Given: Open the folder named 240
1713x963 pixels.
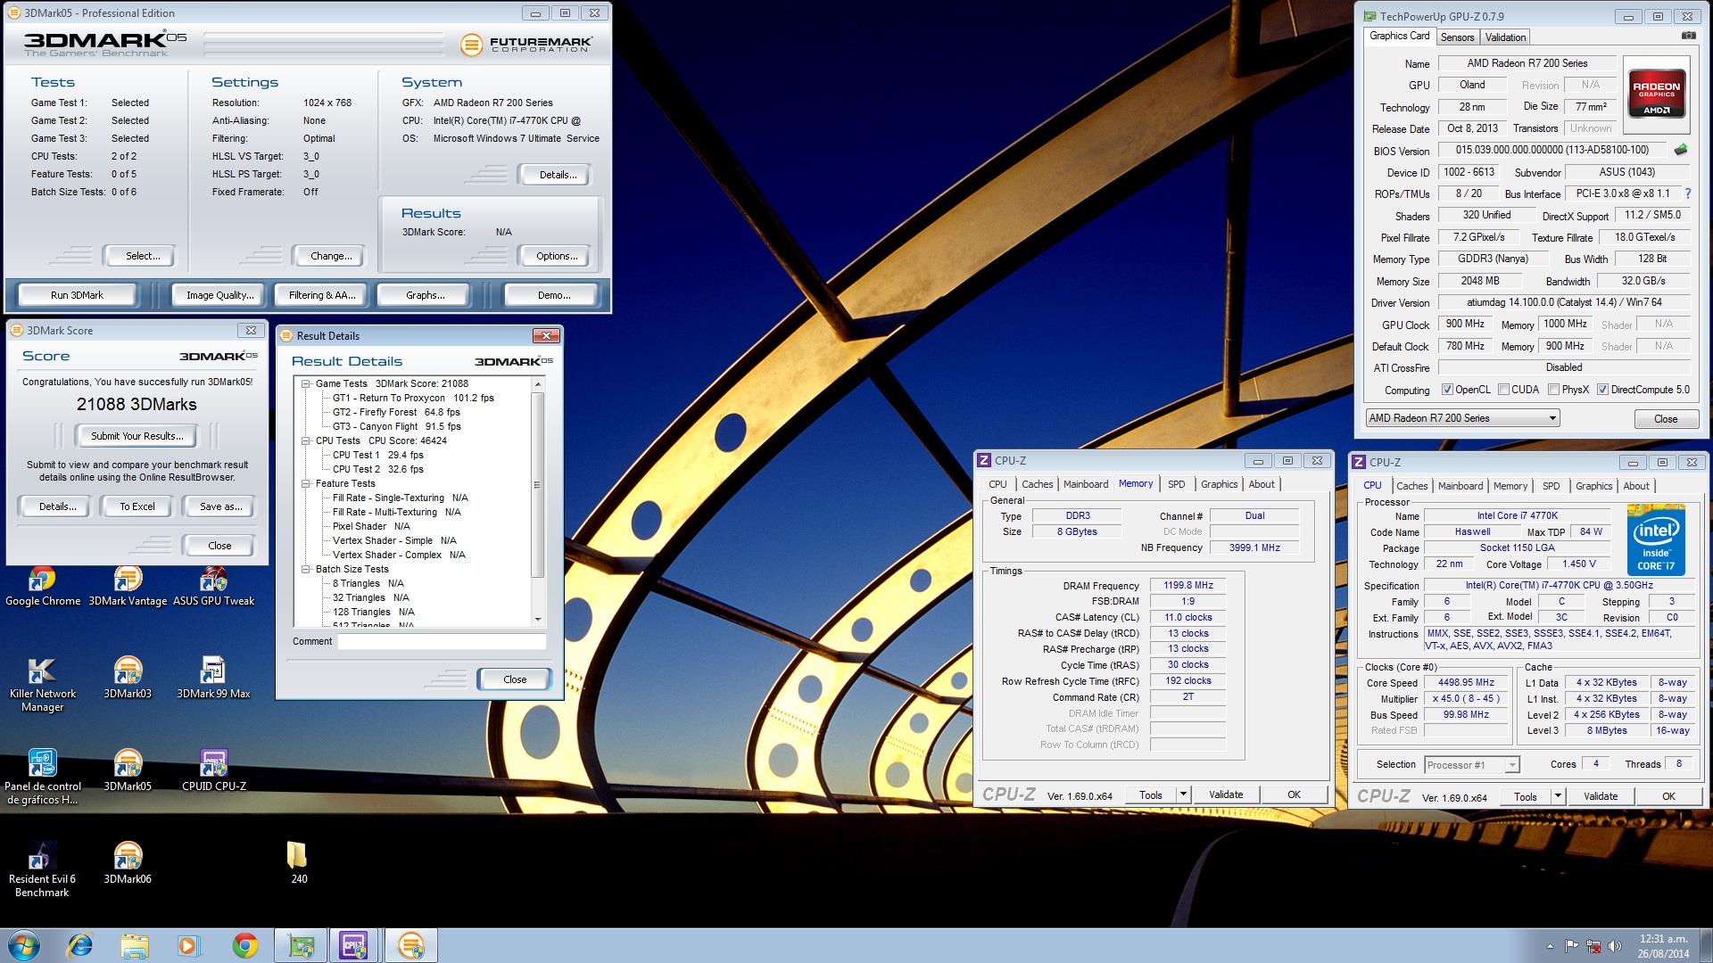Looking at the screenshot, I should tap(298, 864).
